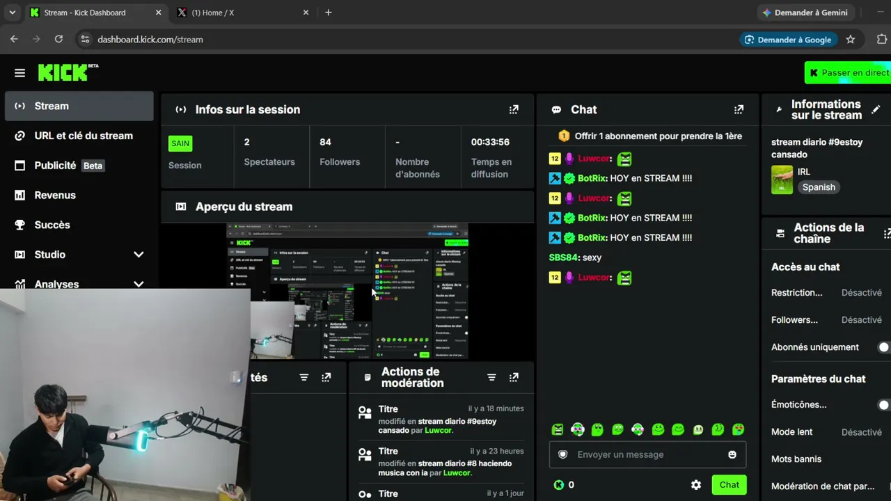Open the browser tab search dropdown
The height and width of the screenshot is (501, 891).
tap(12, 13)
